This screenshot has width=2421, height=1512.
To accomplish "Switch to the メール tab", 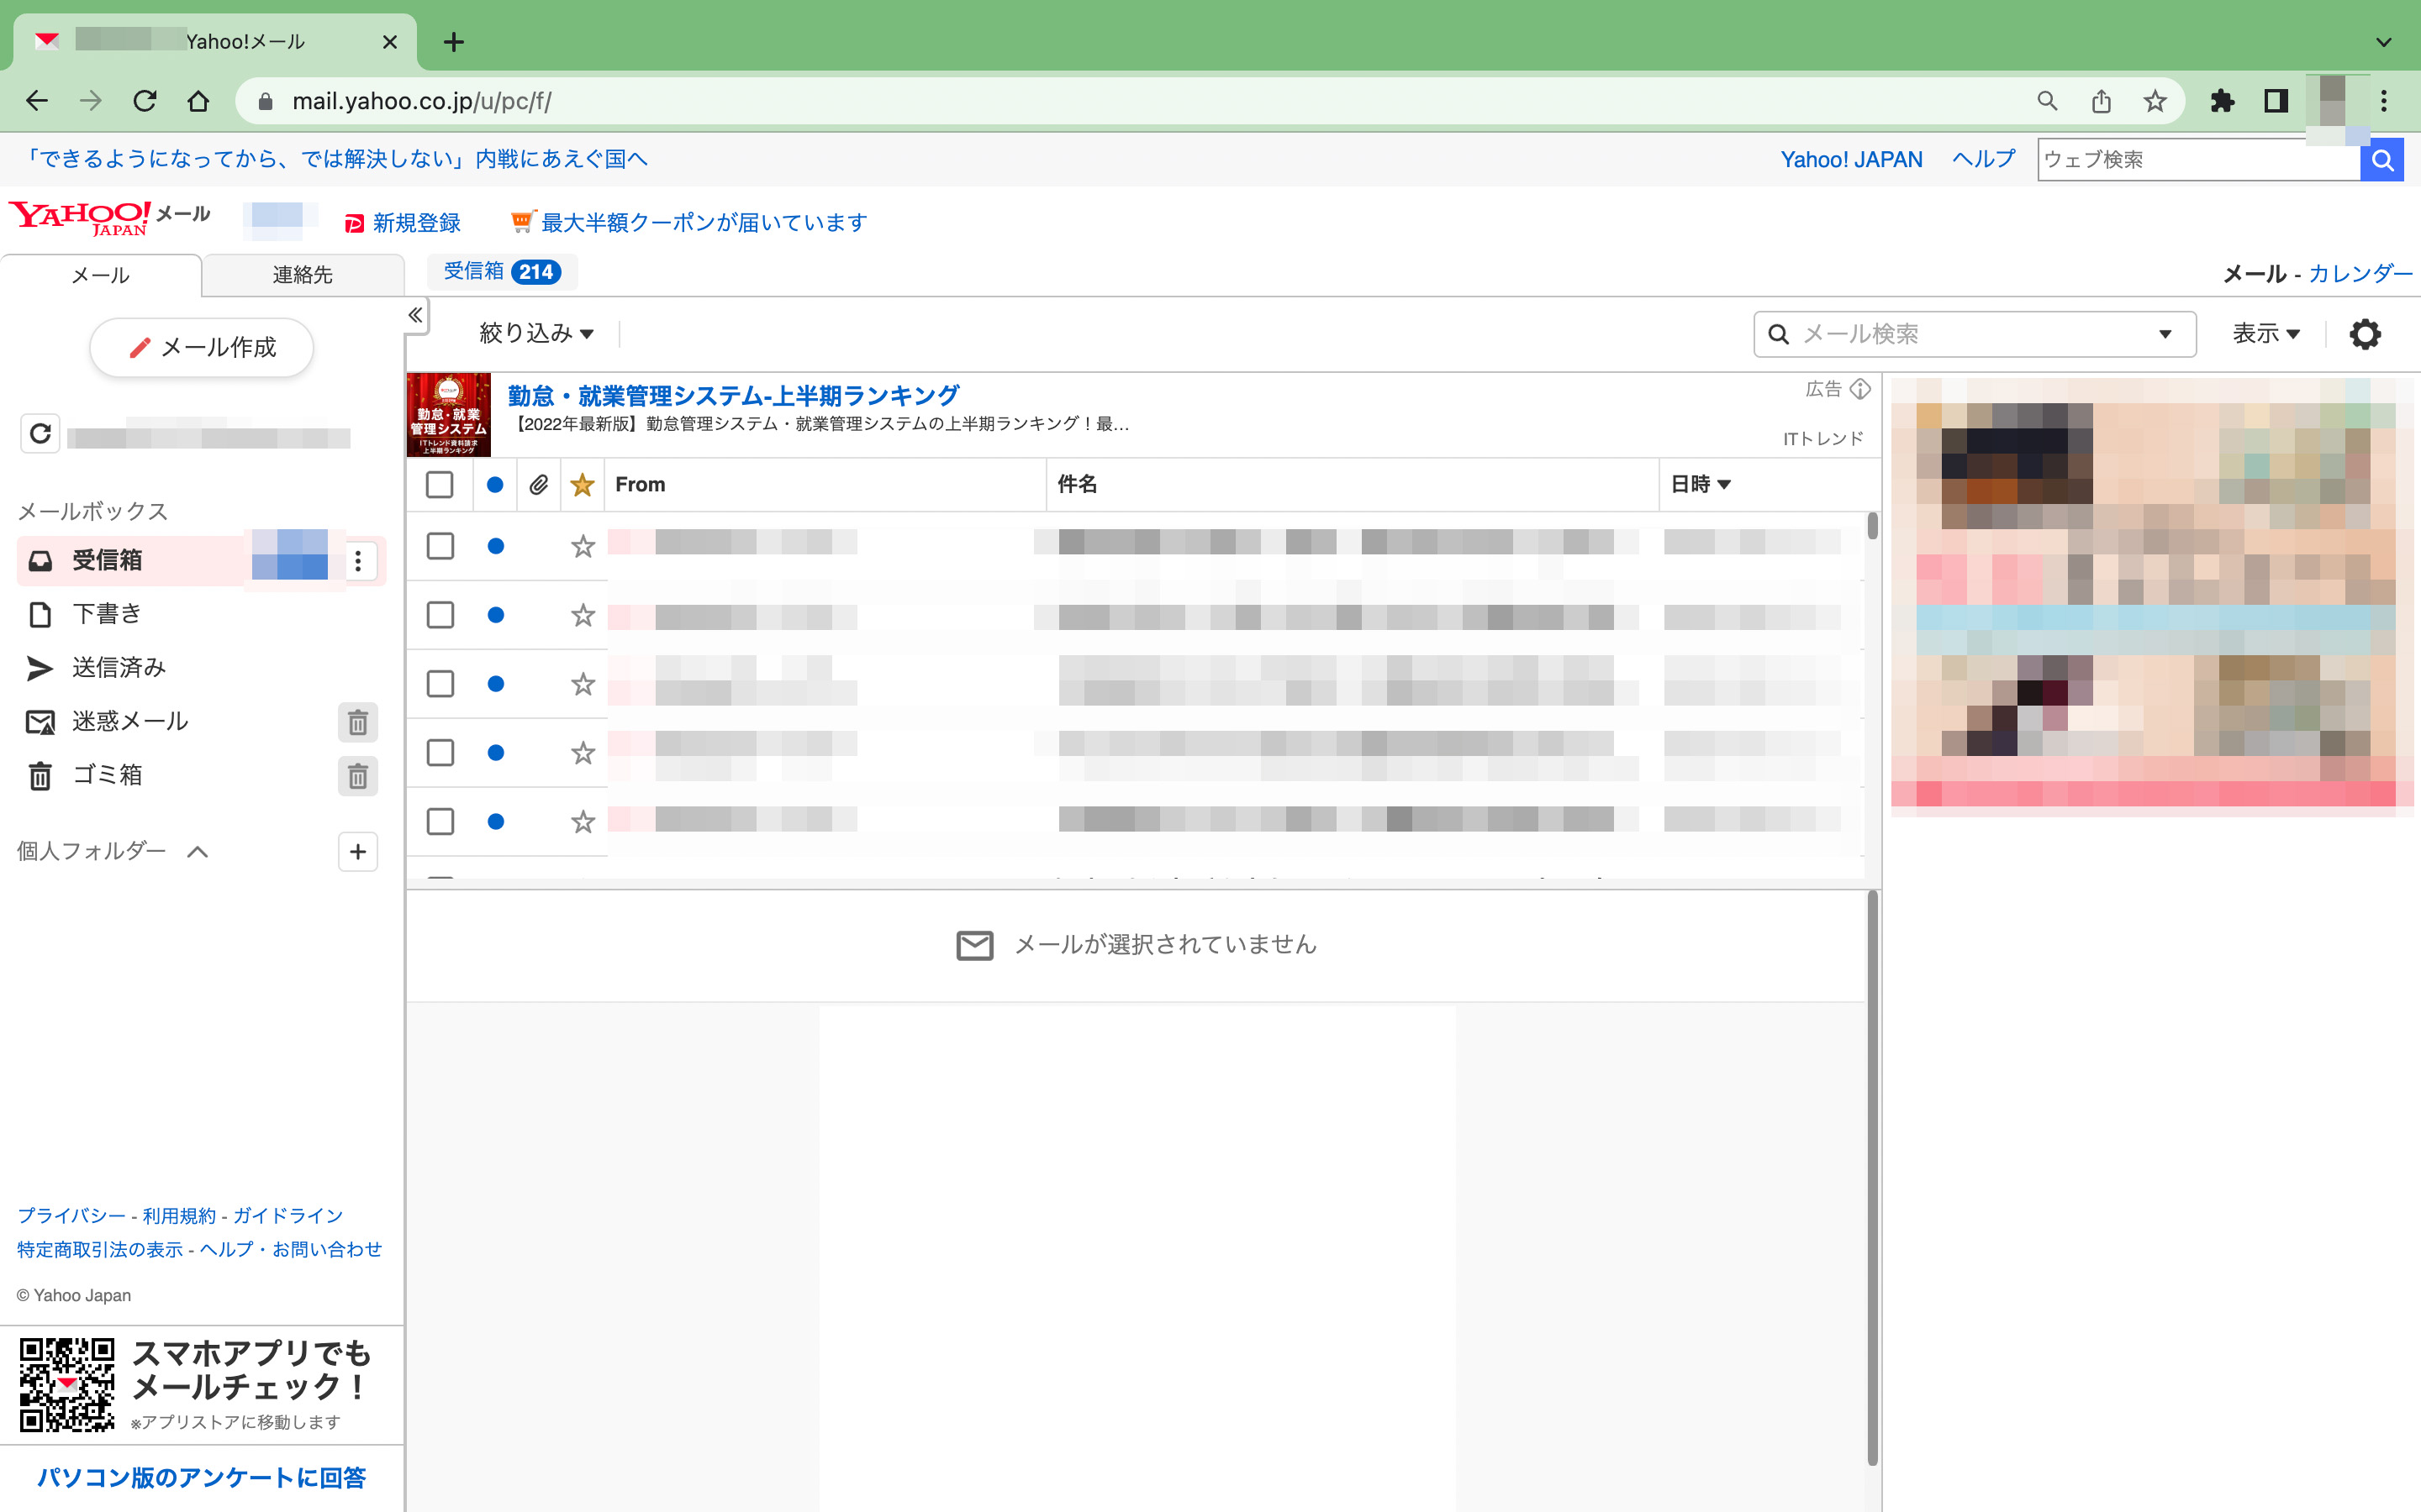I will click(x=100, y=275).
